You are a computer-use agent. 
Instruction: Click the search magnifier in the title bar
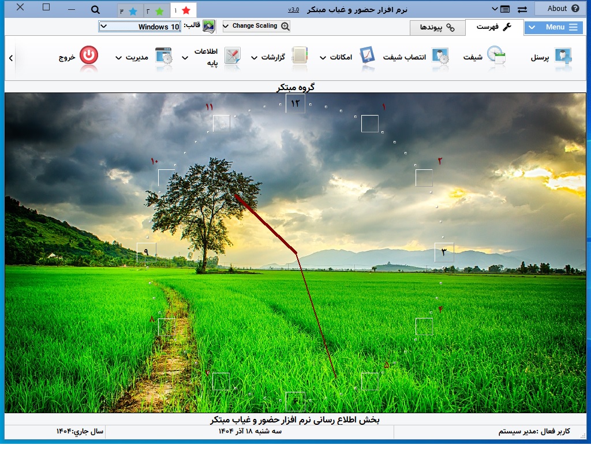pyautogui.click(x=95, y=10)
